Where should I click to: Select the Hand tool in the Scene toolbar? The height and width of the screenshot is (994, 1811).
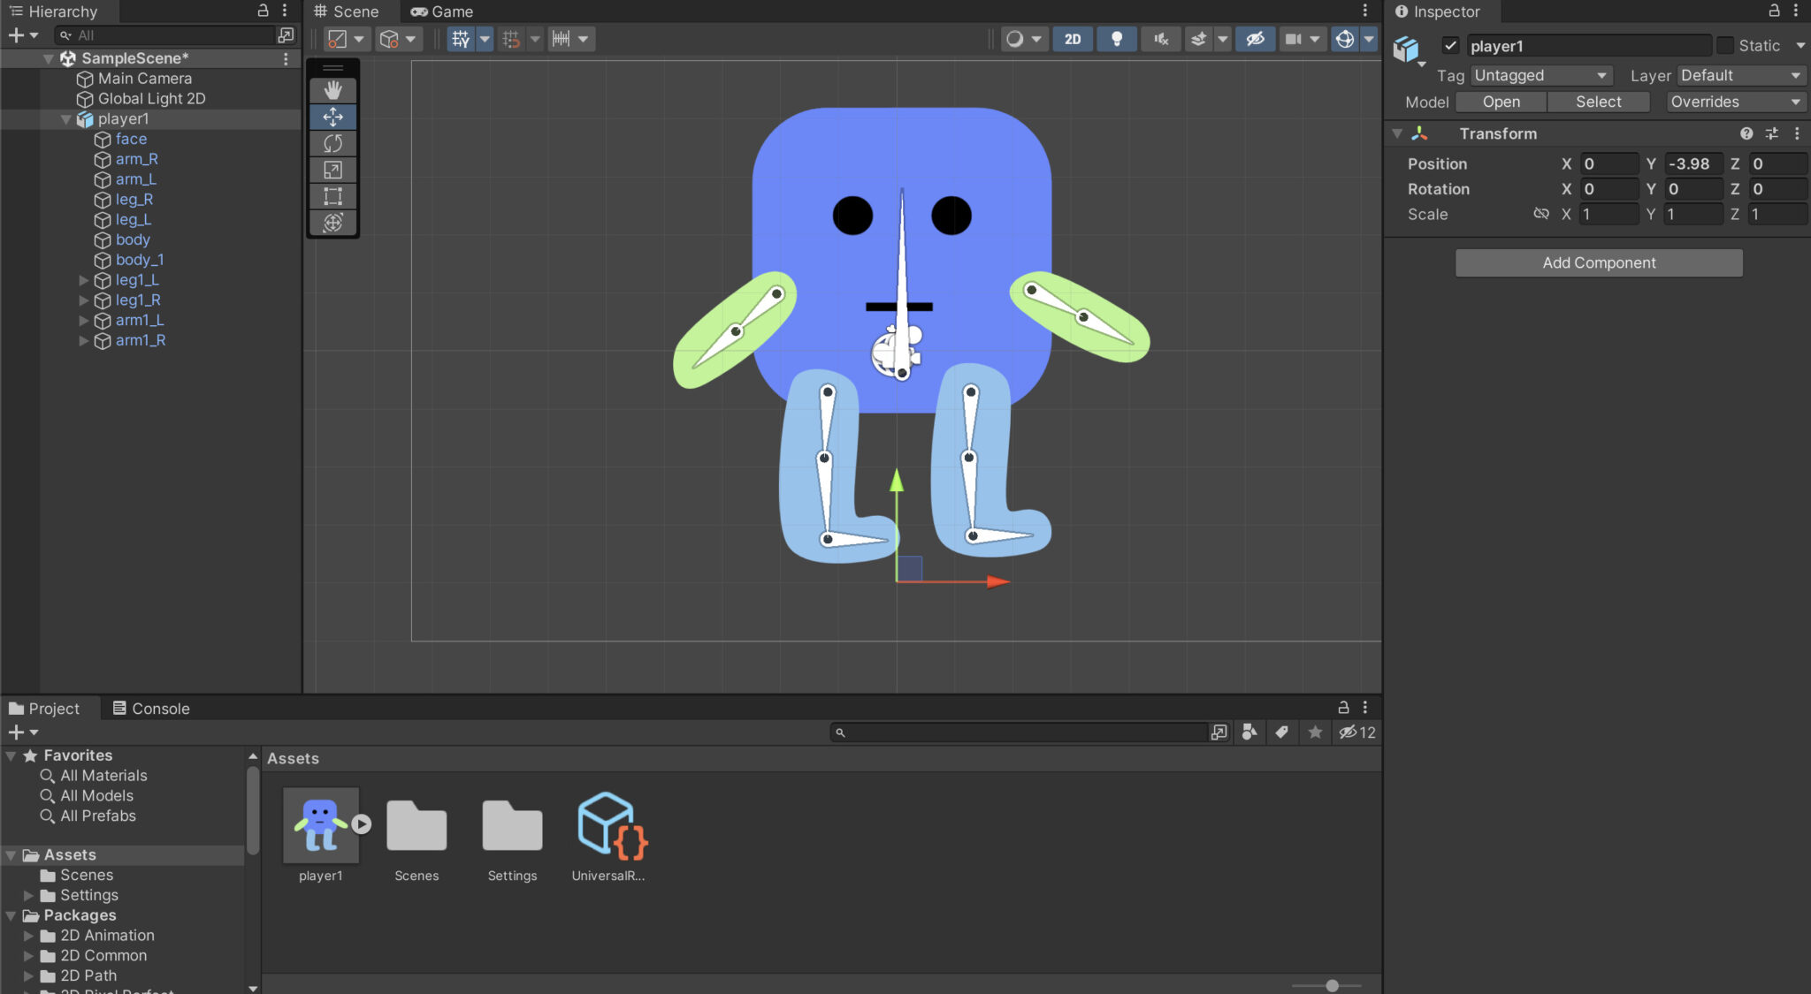[332, 89]
